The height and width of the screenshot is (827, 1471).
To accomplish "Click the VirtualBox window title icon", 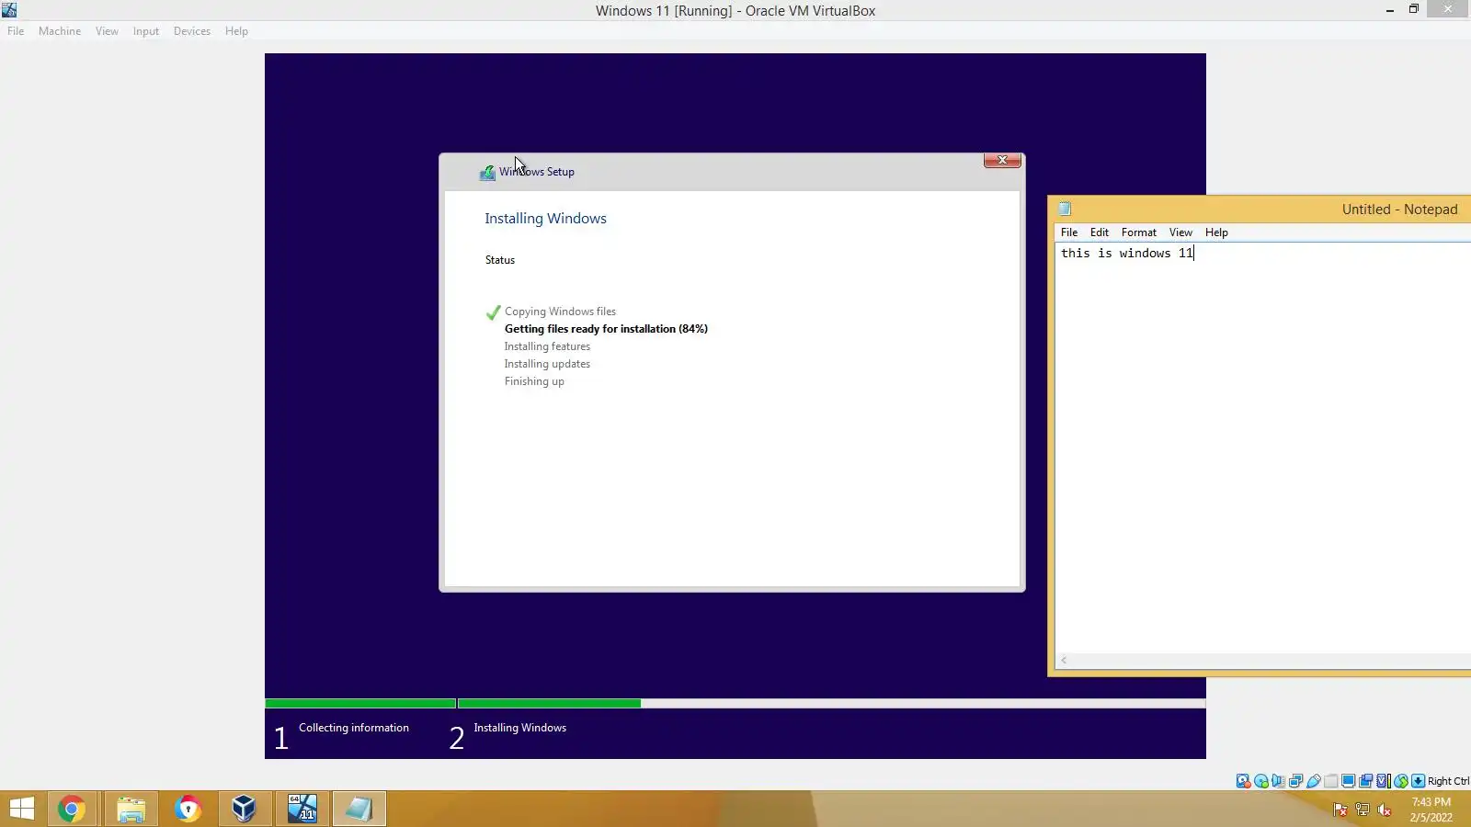I will click(9, 10).
